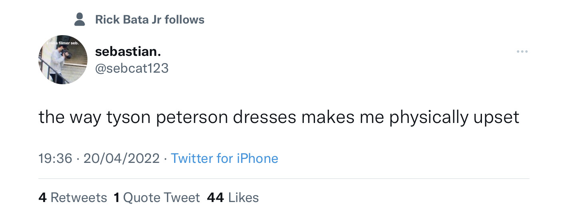The image size is (563, 212).
Task: Click the words 'Quote Tweet' label
Action: point(162,198)
